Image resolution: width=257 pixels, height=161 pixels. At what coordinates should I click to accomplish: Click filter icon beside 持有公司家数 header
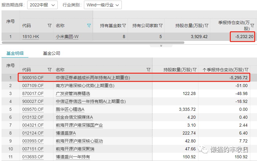pyautogui.click(x=161, y=26)
